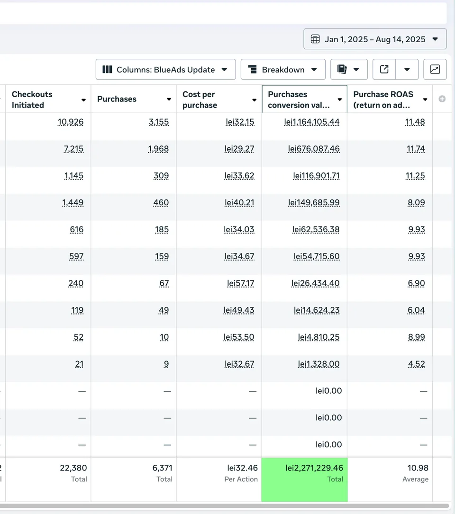Click conversion value lei62,536.38

(x=316, y=229)
